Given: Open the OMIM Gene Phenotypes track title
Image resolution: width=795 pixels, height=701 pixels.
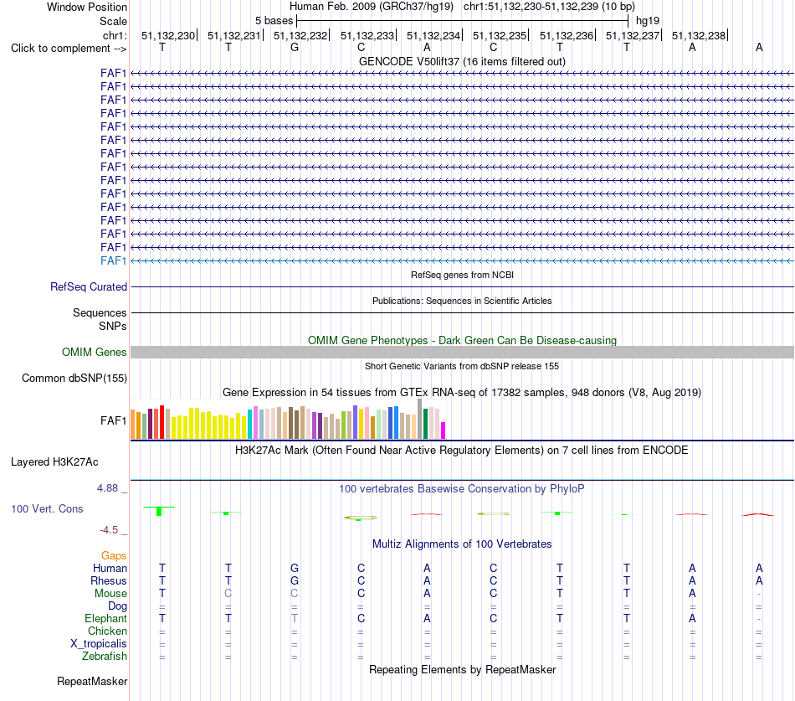Looking at the screenshot, I should click(462, 340).
